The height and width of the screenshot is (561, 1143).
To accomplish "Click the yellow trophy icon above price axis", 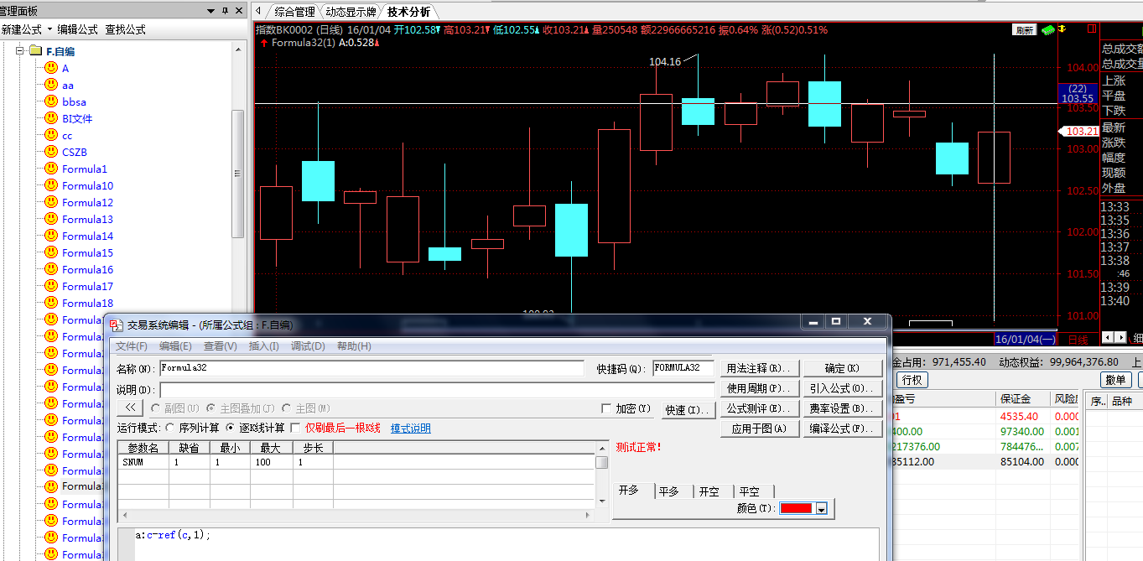I will [x=1062, y=29].
